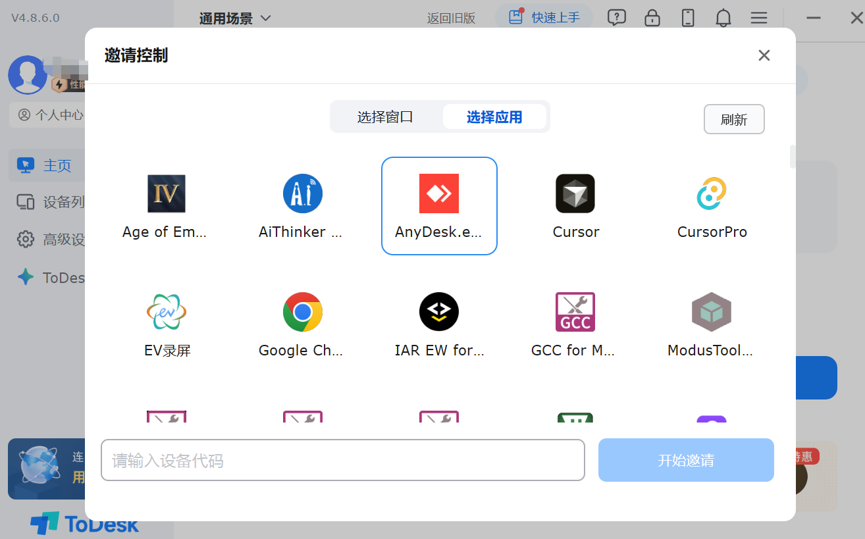865x539 pixels.
Task: Click the app list scrollbar thumb
Action: pos(793,157)
